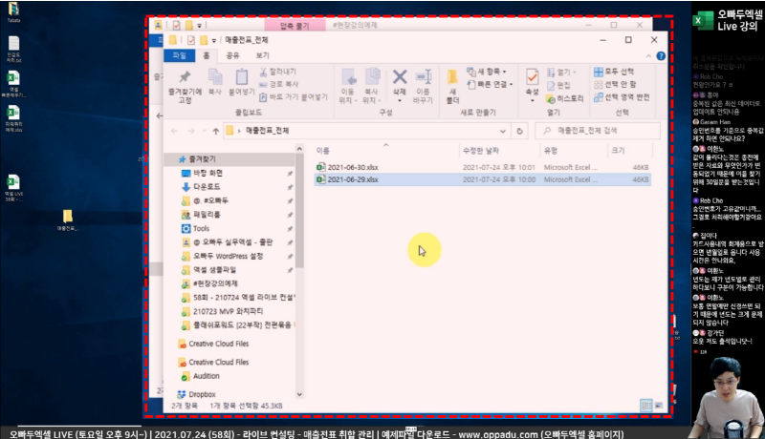
Task: Open Audition in navigation pane
Action: [x=206, y=376]
